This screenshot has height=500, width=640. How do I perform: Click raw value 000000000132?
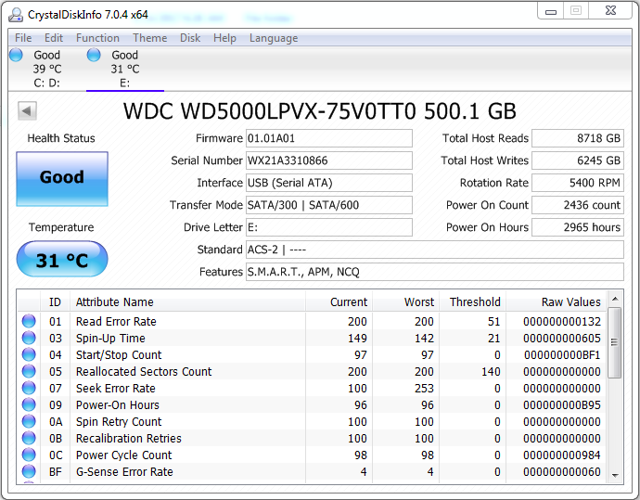point(562,322)
